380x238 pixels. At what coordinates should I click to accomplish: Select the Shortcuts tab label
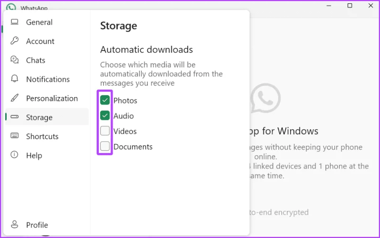(x=42, y=136)
